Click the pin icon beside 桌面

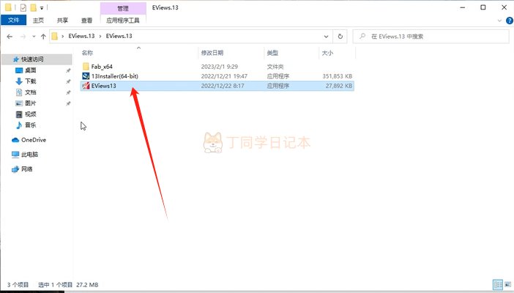pyautogui.click(x=68, y=70)
